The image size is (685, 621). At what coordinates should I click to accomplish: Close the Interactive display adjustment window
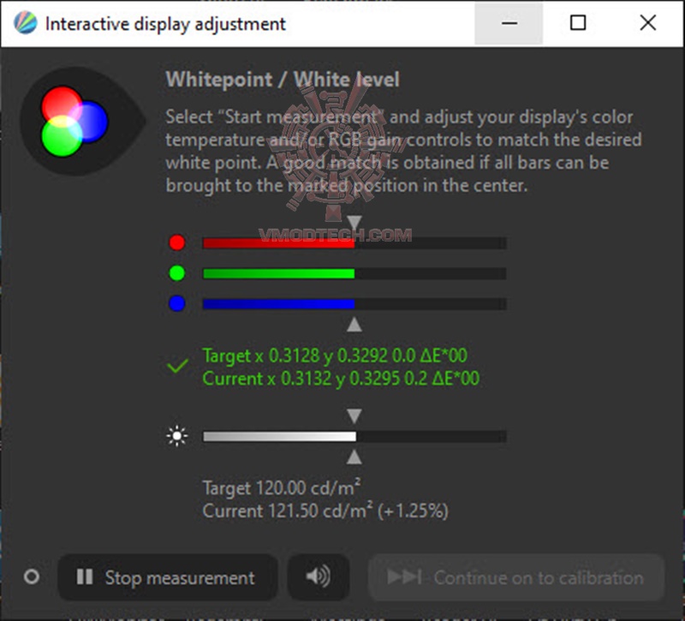click(x=648, y=23)
